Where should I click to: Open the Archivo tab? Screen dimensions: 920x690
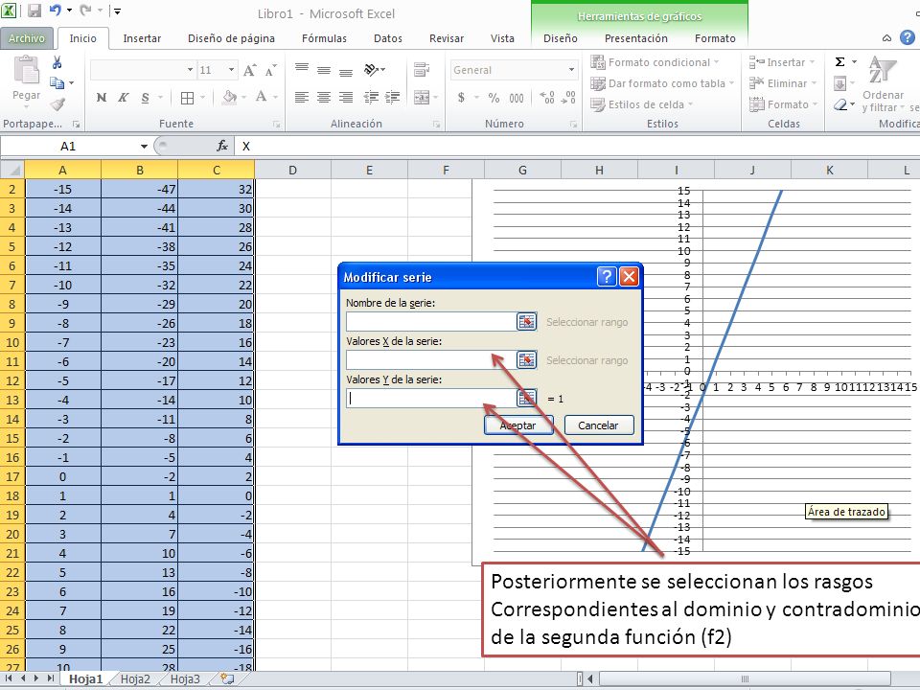[27, 38]
